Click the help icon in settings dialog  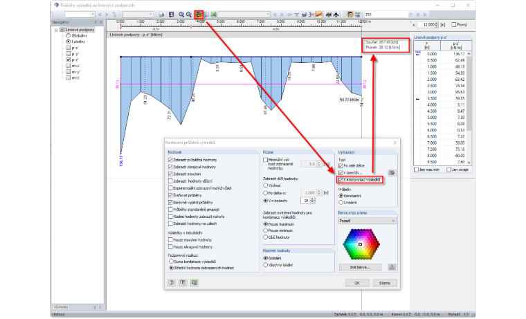click(172, 283)
